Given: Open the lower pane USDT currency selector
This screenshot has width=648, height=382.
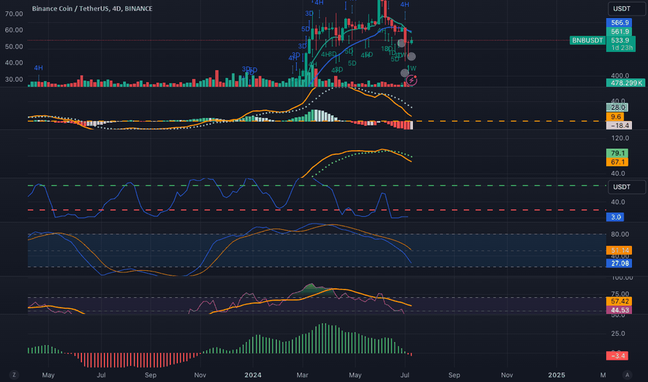Looking at the screenshot, I should (626, 187).
